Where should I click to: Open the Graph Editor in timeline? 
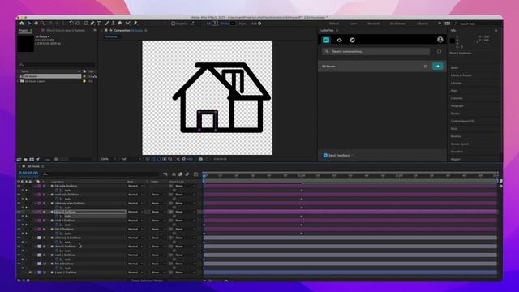pyautogui.click(x=195, y=174)
